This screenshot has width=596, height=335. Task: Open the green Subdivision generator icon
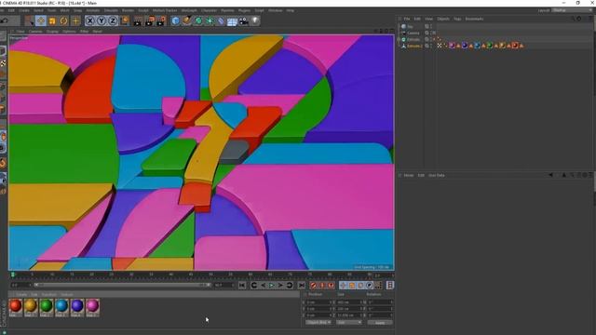click(x=198, y=20)
